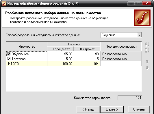The width and height of the screenshot is (154, 114).
Task: Click the move row down arrow
Action: click(x=147, y=68)
